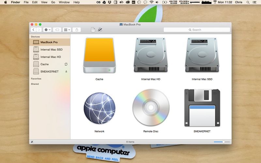The image size is (261, 163).
Task: Click the Share toolbar button
Action: coord(77,30)
